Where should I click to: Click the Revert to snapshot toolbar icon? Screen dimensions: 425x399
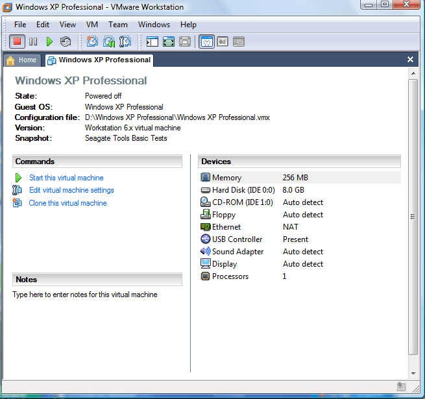pyautogui.click(x=109, y=42)
